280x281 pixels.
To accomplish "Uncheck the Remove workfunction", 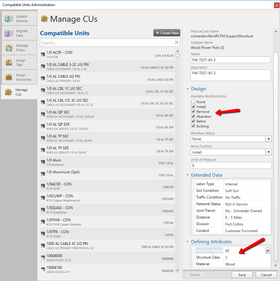I will click(x=193, y=111).
